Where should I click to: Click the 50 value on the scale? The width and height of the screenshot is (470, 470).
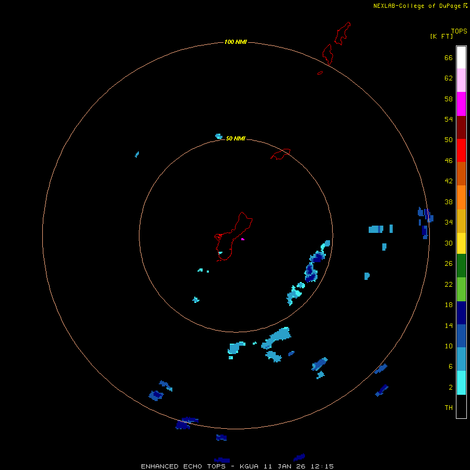449,140
